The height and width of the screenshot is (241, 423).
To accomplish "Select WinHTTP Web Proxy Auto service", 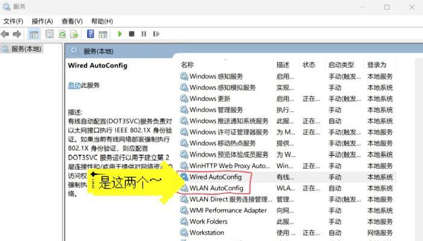I will coord(287,166).
